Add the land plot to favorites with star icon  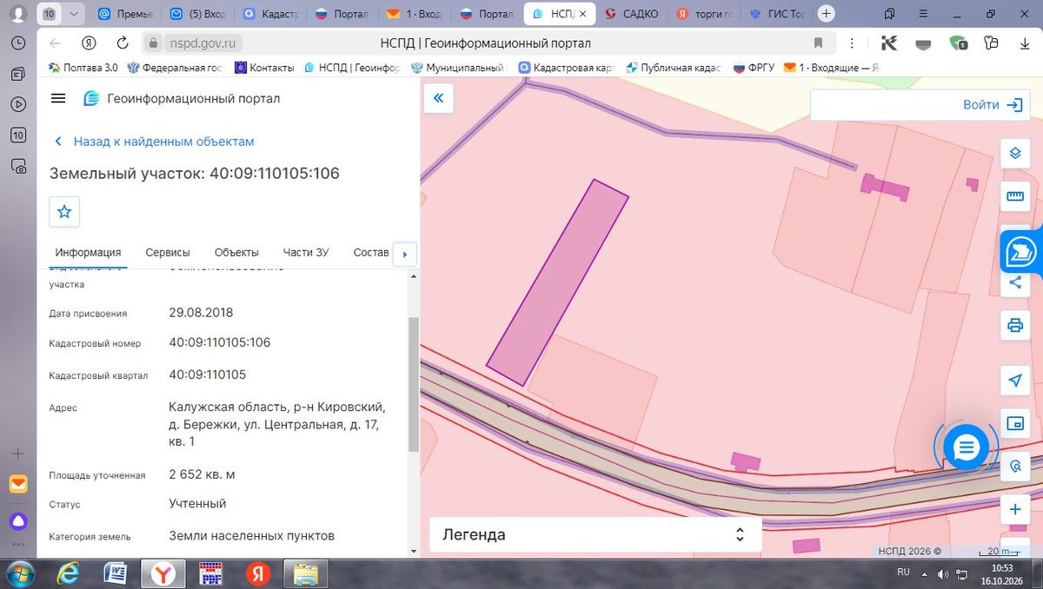(64, 211)
